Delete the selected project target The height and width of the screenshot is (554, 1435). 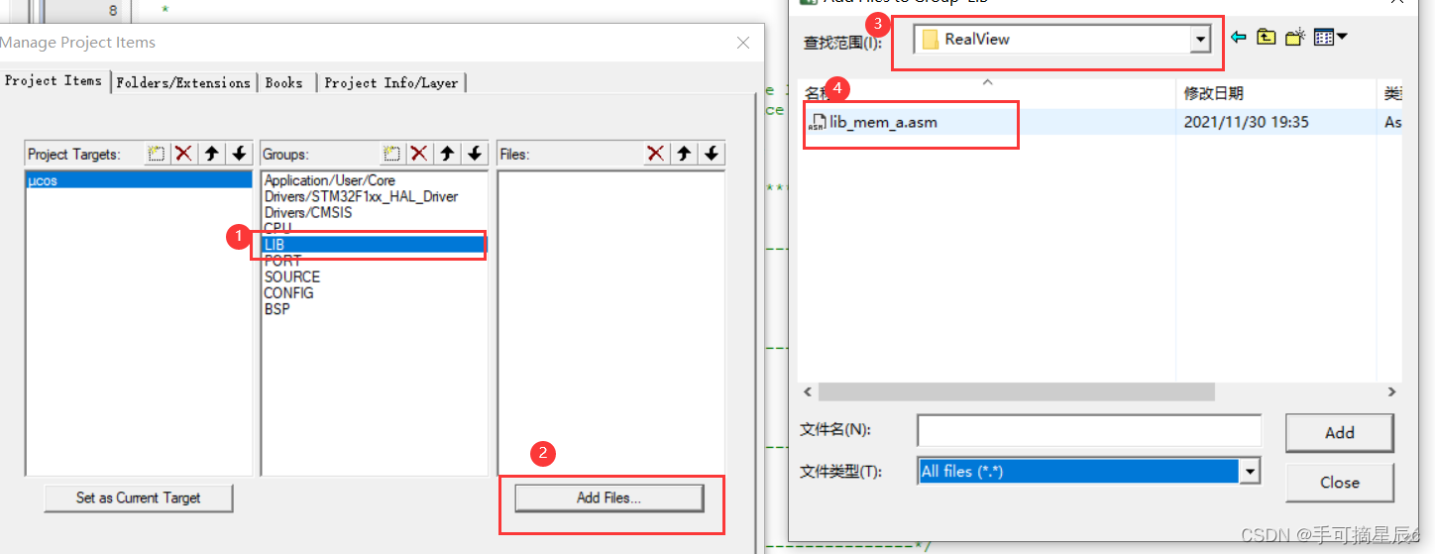tap(183, 154)
